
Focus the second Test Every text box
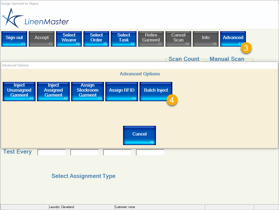click(x=85, y=152)
